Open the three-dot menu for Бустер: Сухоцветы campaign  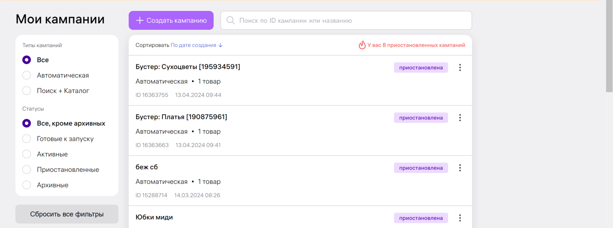click(x=460, y=67)
